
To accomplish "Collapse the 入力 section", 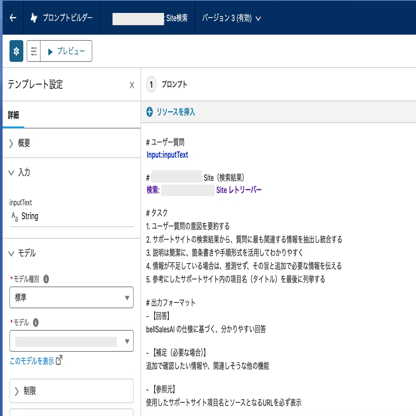I will tap(11, 173).
